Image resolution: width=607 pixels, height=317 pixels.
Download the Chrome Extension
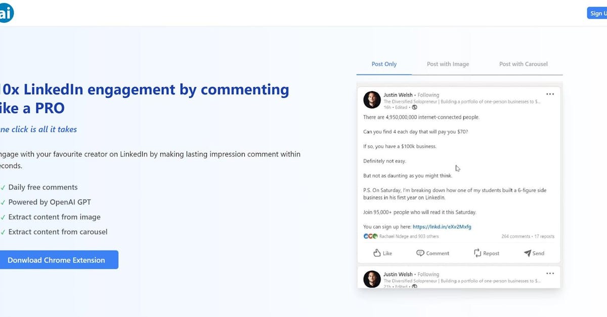pos(58,260)
